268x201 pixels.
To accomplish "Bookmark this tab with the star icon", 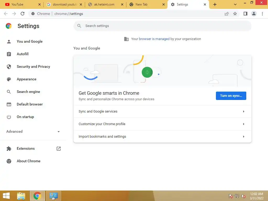I will (x=235, y=14).
